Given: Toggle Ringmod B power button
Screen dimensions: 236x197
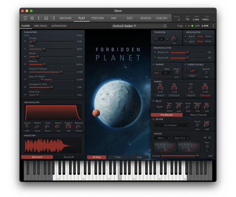Looking at the screenshot, I should point(155,57).
